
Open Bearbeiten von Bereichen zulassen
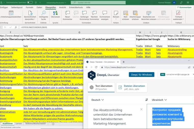pos(149,15)
